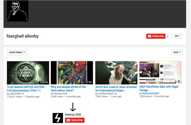Play the video thumbnail with 1:50 duration
The height and width of the screenshot is (125, 191).
coord(116,73)
